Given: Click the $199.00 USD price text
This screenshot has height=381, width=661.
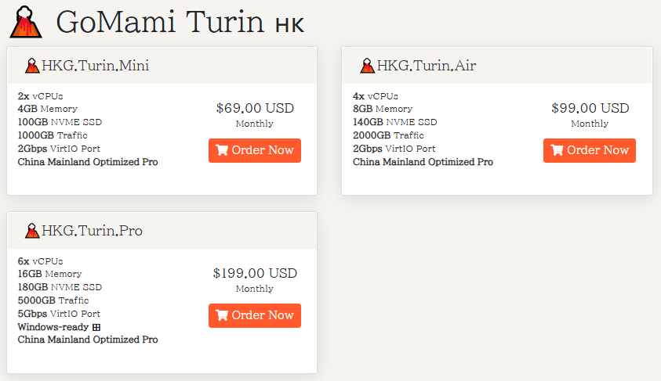Looking at the screenshot, I should [255, 273].
